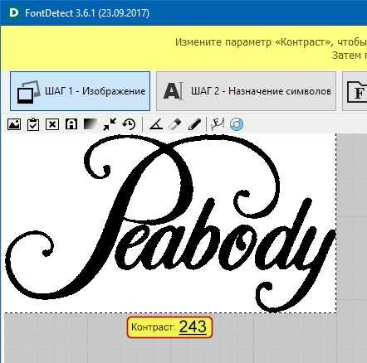Click the blue circular ring icon
The height and width of the screenshot is (363, 367).
click(x=237, y=124)
